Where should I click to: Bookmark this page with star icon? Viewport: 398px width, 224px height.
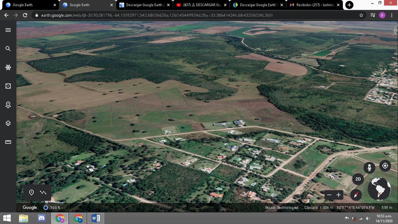tap(361, 15)
